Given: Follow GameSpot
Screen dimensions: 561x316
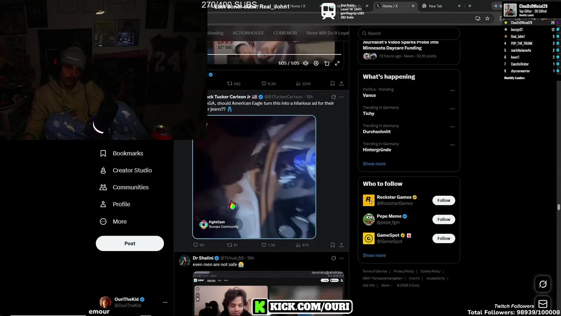Looking at the screenshot, I should [x=444, y=238].
